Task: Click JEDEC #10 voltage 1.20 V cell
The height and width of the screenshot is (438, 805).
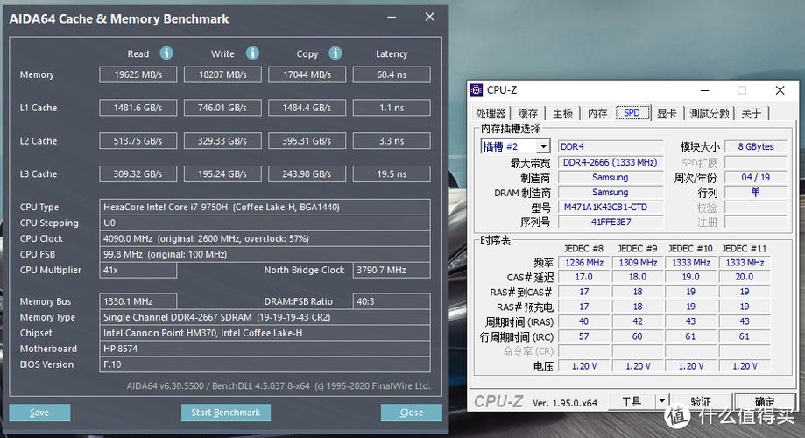Action: pyautogui.click(x=690, y=366)
